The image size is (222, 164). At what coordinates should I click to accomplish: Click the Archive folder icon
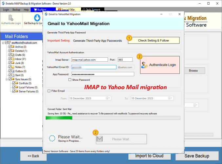pyautogui.click(x=13, y=47)
